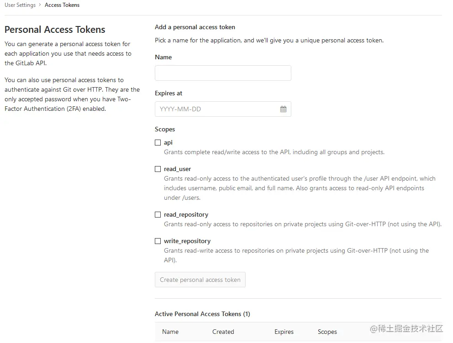Check the read_repository scope checkbox
This screenshot has height=343, width=453.
pyautogui.click(x=158, y=215)
